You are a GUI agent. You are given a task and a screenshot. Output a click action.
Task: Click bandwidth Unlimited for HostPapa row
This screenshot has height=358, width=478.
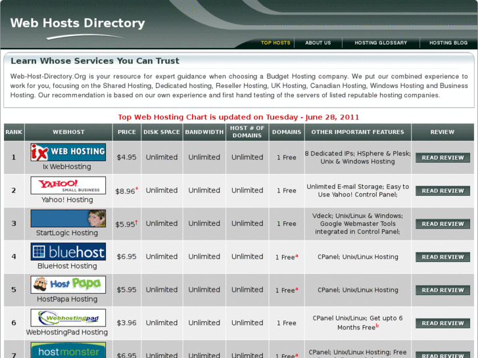[204, 290]
